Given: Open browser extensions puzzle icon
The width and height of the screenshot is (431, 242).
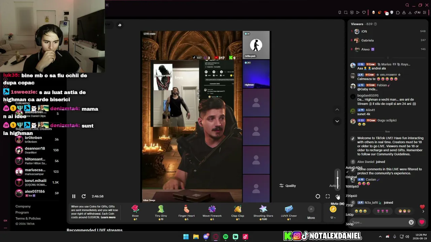Looking at the screenshot, I should [398, 12].
